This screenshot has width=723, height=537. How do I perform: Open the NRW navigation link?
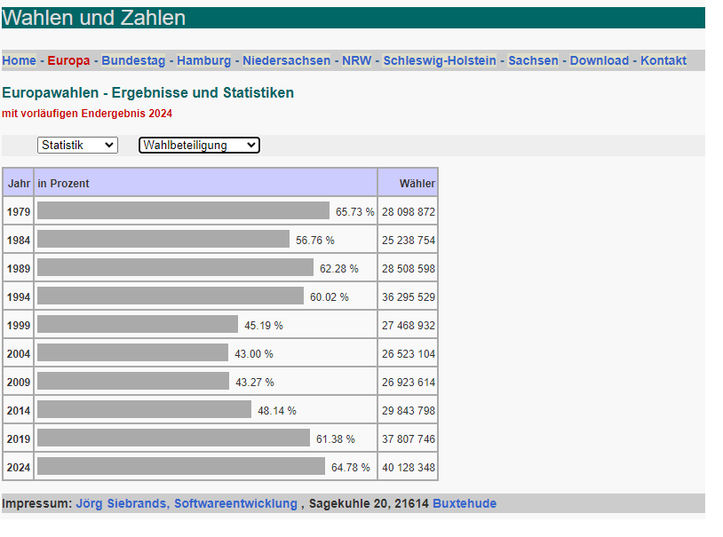[x=356, y=60]
